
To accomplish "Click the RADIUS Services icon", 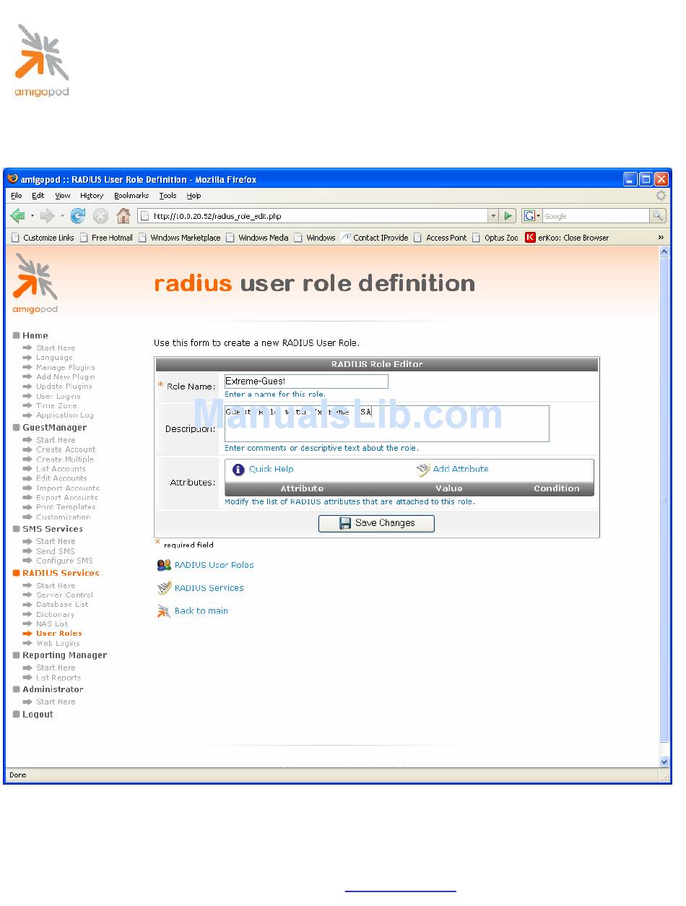I will pos(164,588).
